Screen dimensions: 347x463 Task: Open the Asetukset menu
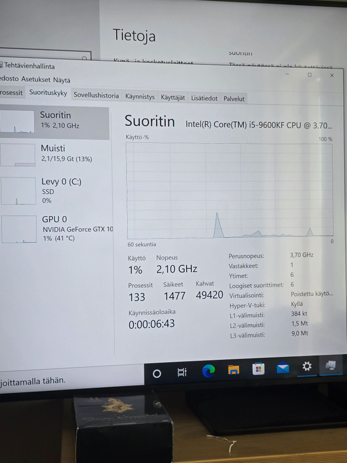click(x=36, y=79)
